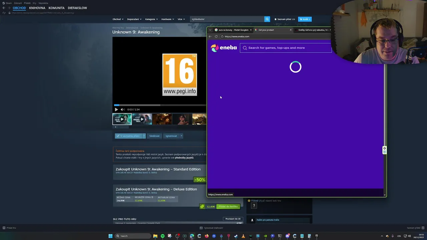Image resolution: width=427 pixels, height=240 pixels.
Task: Select first trailer thumbnail
Action: (122, 119)
